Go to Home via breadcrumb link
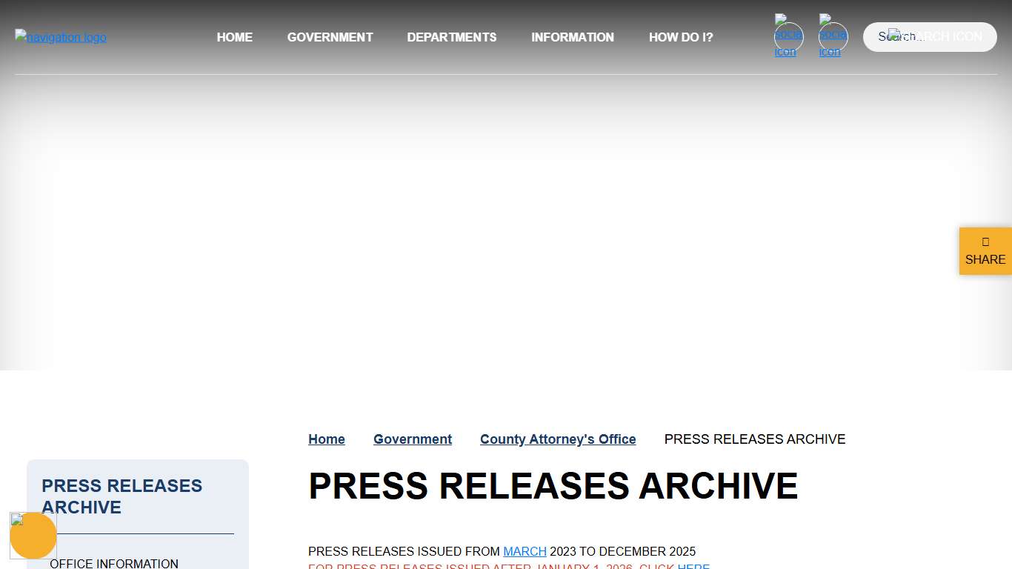 pyautogui.click(x=326, y=439)
